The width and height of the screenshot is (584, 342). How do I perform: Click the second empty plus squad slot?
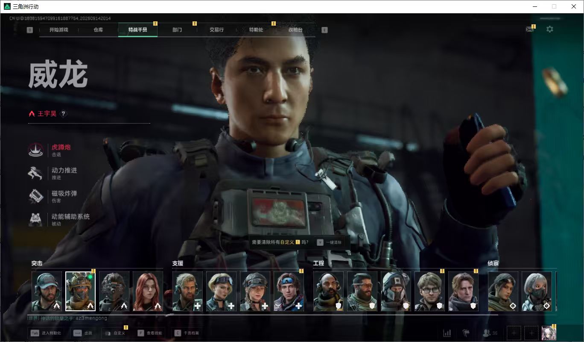pyautogui.click(x=531, y=333)
